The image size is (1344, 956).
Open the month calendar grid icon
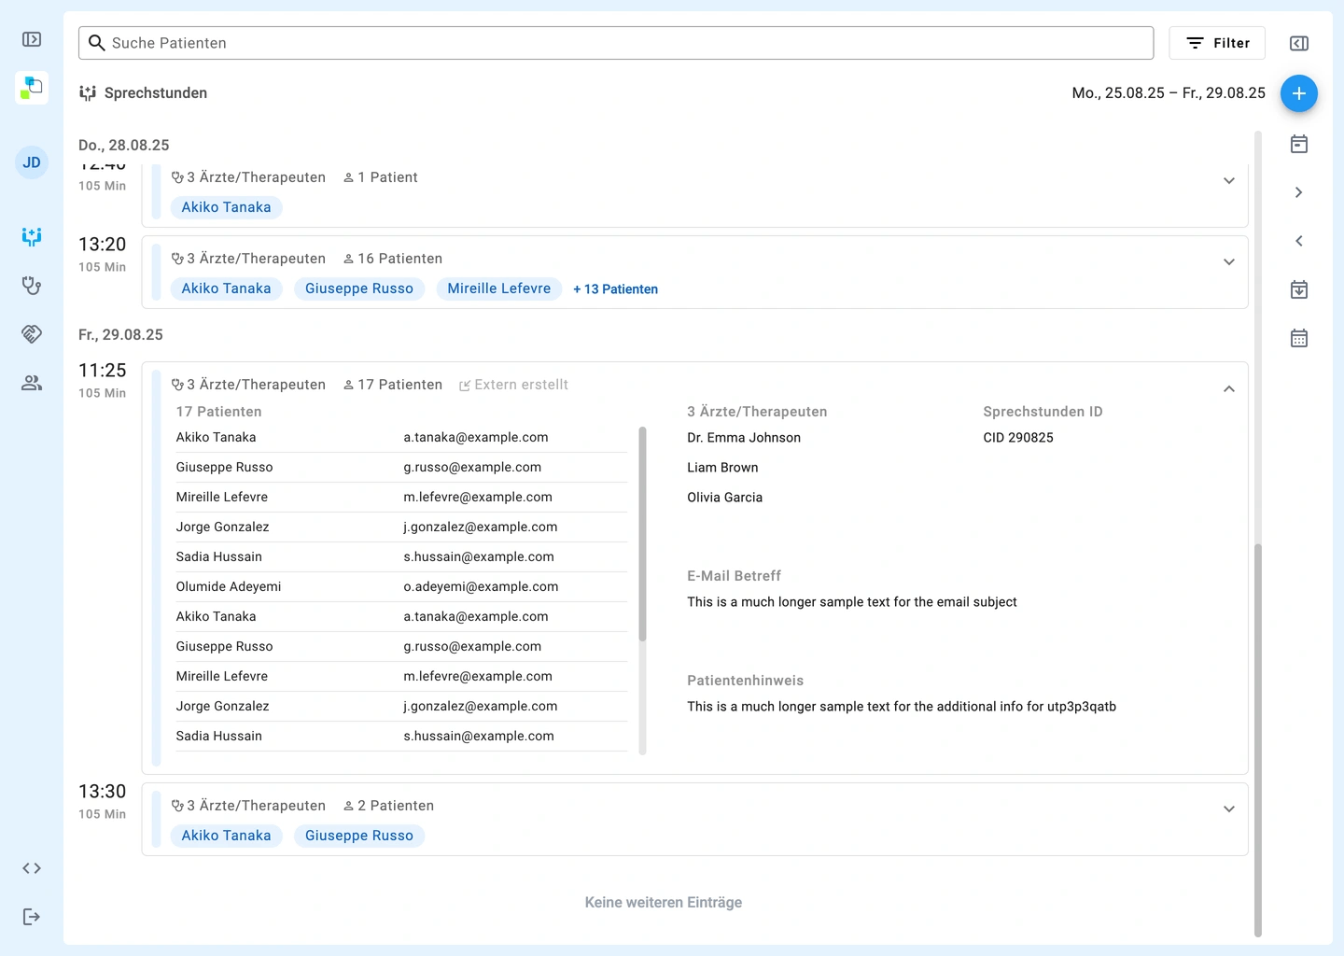tap(1298, 338)
